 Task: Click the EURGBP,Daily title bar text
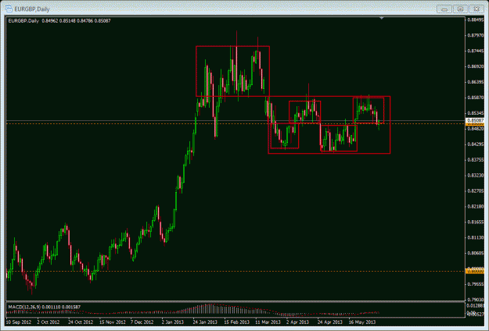point(32,9)
